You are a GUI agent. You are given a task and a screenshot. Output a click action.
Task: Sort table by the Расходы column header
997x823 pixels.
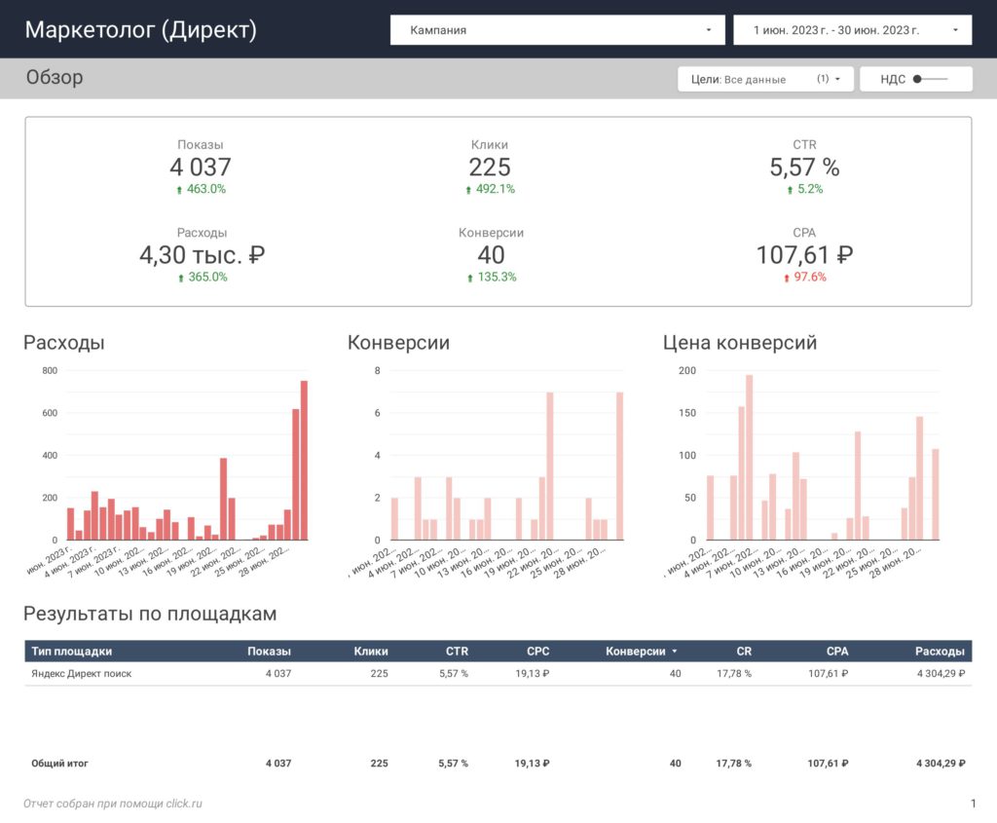[x=940, y=652]
